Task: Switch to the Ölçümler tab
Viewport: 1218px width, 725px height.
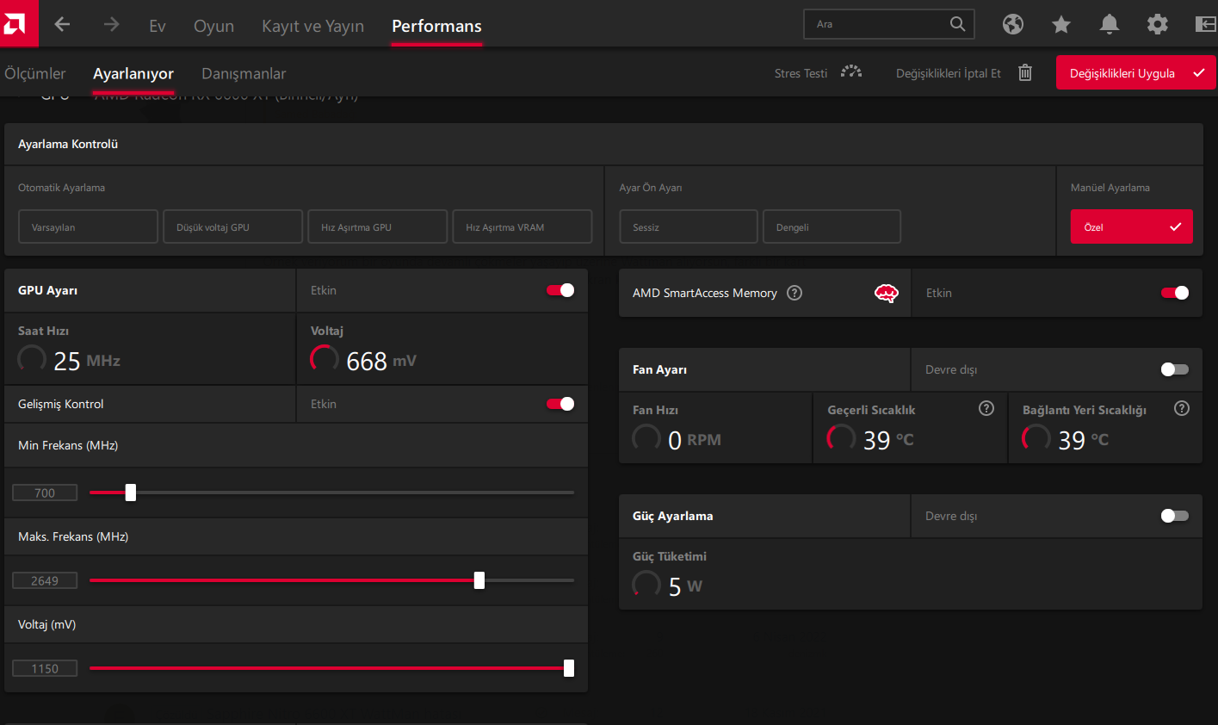Action: [x=35, y=73]
